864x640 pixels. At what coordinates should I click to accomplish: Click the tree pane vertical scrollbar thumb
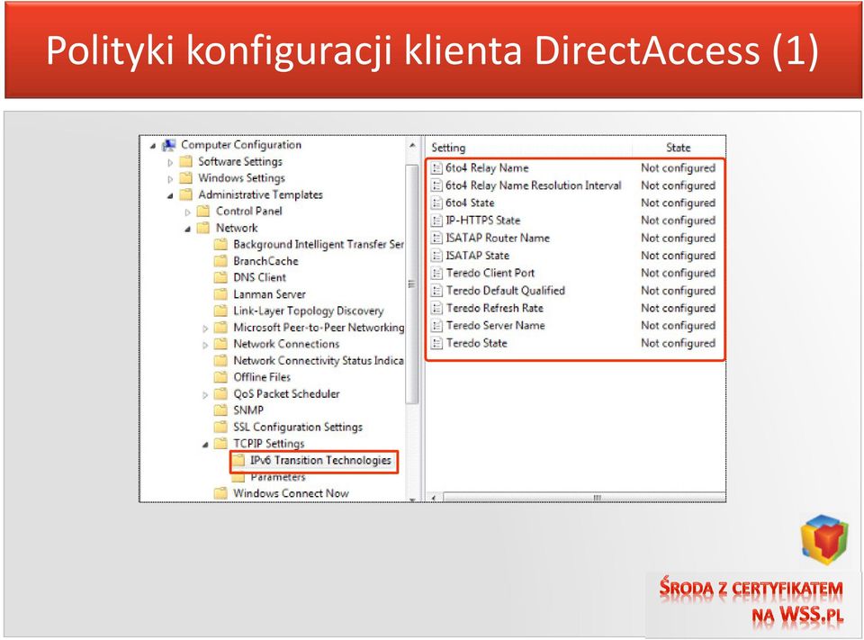[x=412, y=284]
